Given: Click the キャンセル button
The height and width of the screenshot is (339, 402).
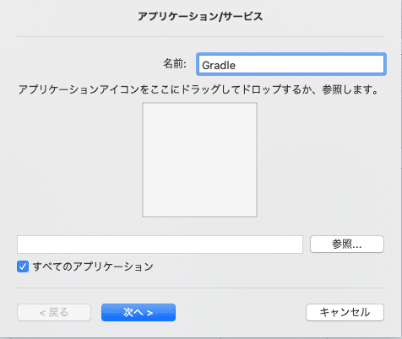Looking at the screenshot, I should 345,312.
